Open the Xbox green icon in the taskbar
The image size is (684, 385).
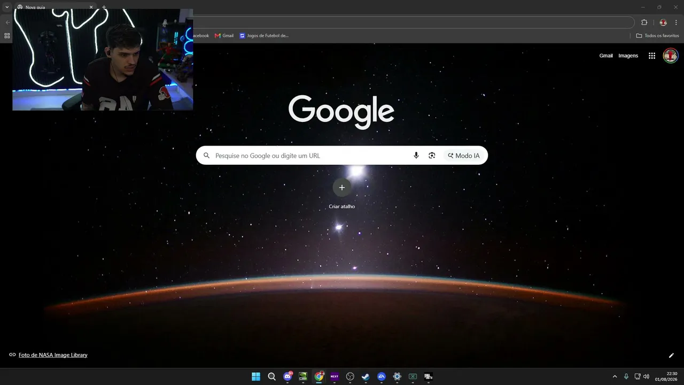point(413,376)
